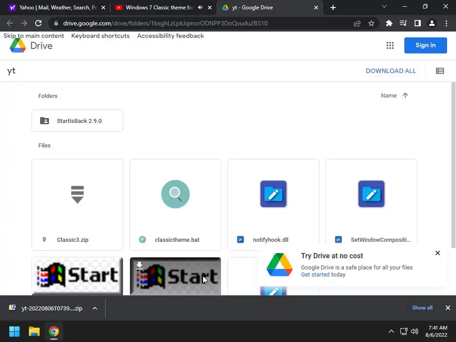Open File Explorer from the taskbar
This screenshot has width=456, height=342.
(34, 331)
